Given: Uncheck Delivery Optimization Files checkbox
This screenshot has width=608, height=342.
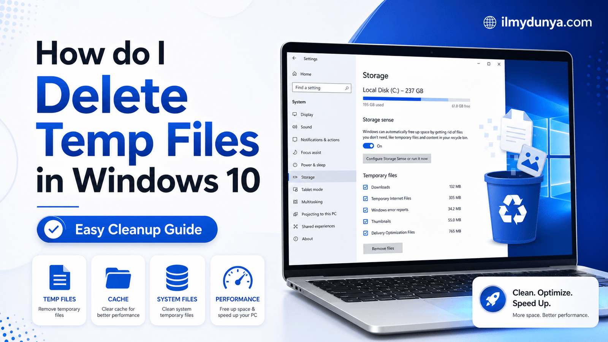Looking at the screenshot, I should (x=366, y=233).
